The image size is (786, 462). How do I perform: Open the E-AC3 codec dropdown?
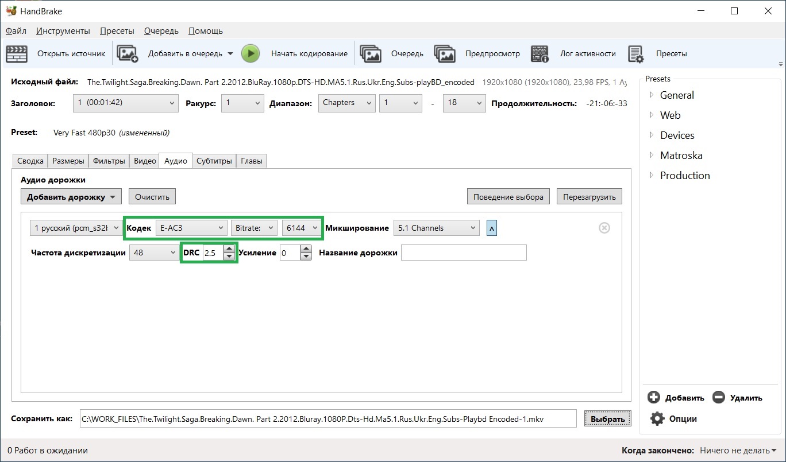click(191, 228)
